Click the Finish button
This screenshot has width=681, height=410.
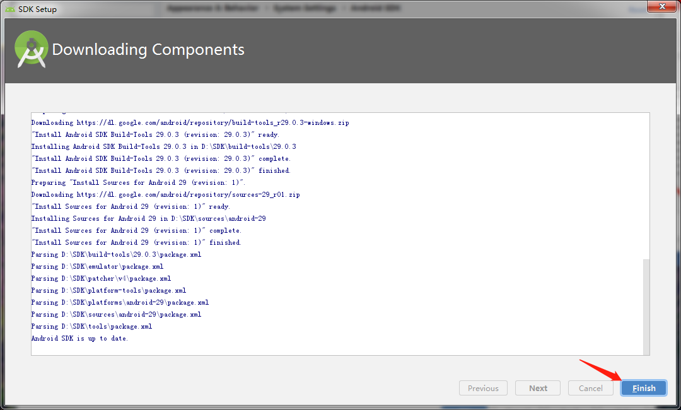(644, 389)
